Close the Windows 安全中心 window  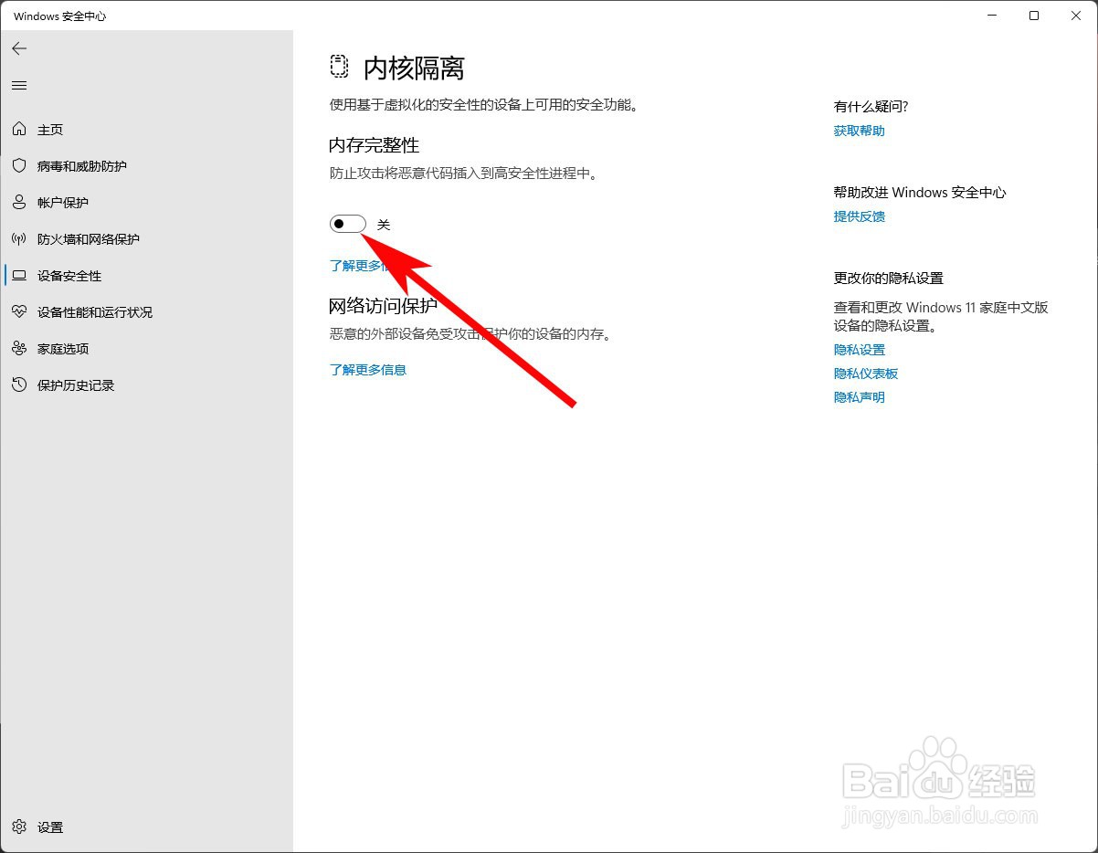[1076, 16]
